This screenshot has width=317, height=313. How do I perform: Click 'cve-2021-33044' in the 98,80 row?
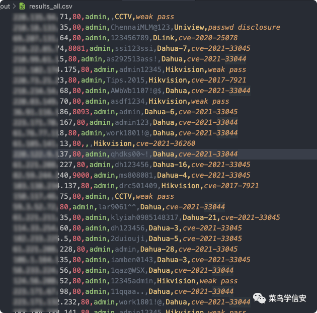(204, 291)
